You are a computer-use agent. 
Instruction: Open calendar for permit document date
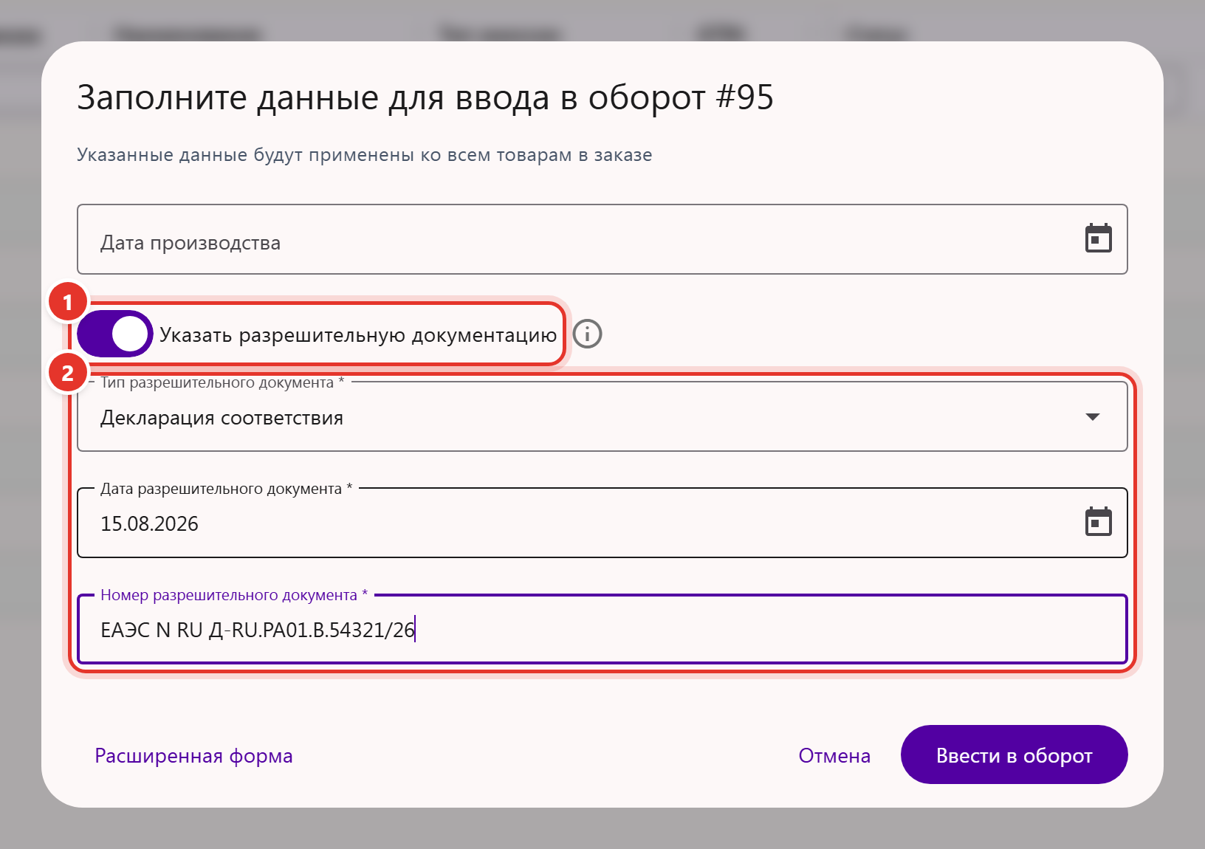click(x=1098, y=522)
